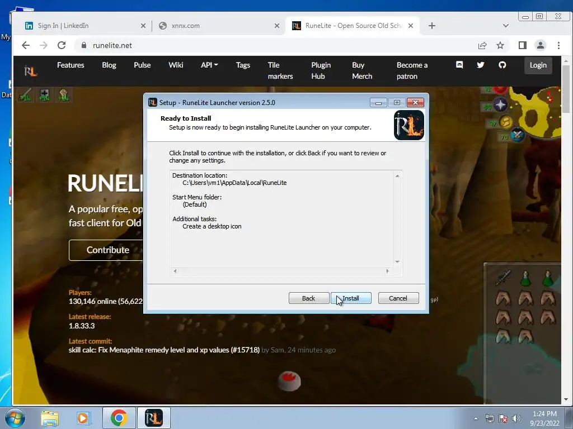
Task: Open the GitHub icon link in navbar
Action: click(502, 65)
